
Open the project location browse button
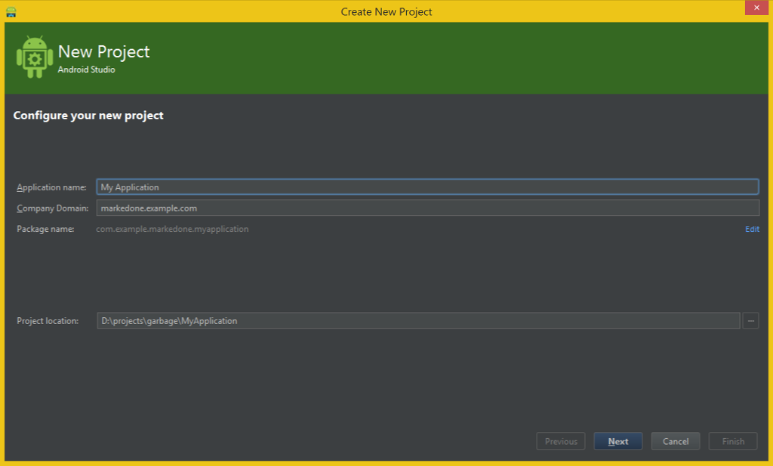click(750, 320)
